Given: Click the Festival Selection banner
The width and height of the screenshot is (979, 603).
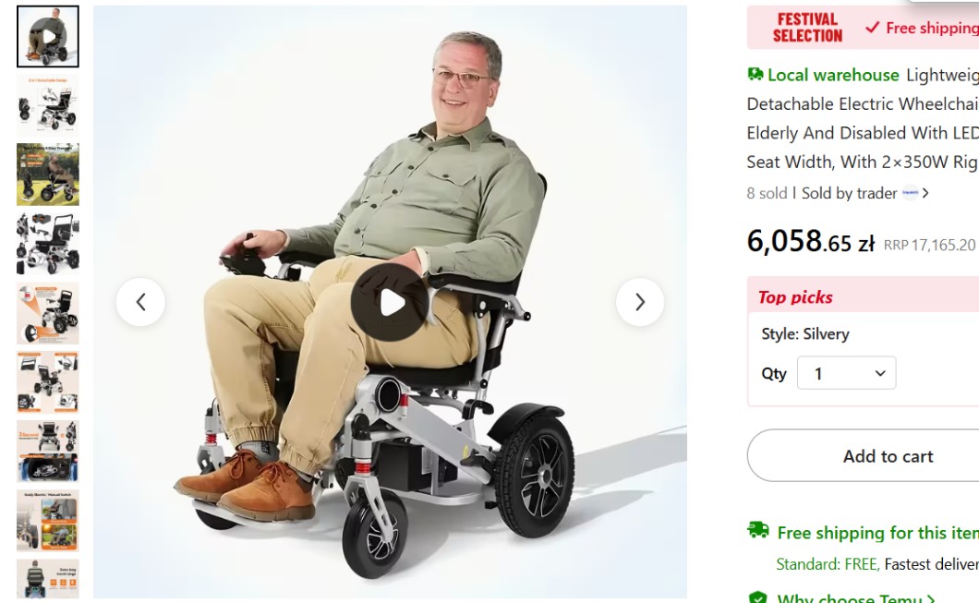Looking at the screenshot, I should tap(807, 28).
